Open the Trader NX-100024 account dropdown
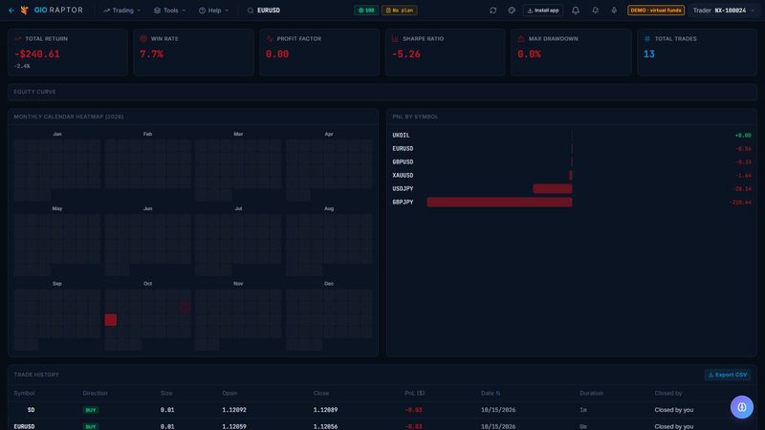The image size is (765, 430). point(724,11)
